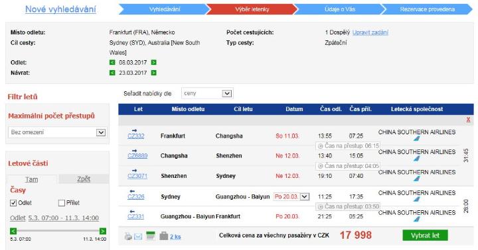The image size is (478, 250).
Task: Open flight CZ6889 details link
Action: pyautogui.click(x=137, y=155)
